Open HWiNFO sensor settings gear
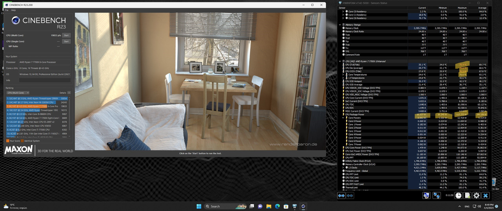Screen dimensions: 502x211 (477, 195)
